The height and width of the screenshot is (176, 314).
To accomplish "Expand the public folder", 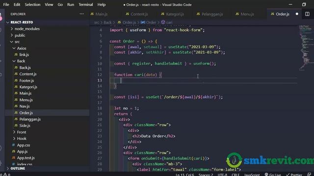I will [20, 35].
